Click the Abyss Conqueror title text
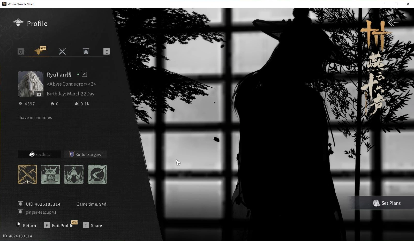 [x=71, y=84]
